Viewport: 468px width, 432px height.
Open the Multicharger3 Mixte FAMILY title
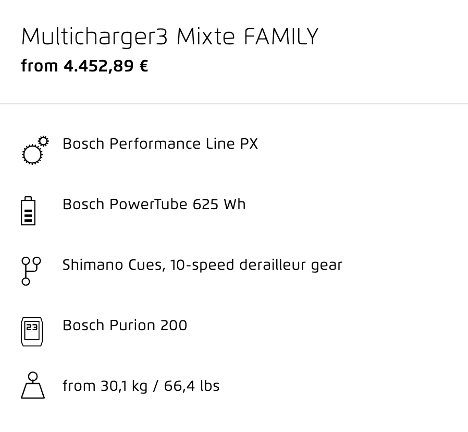coord(169,37)
